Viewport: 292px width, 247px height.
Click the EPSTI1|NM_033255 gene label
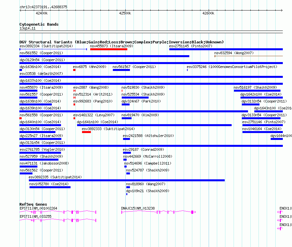[35, 216]
